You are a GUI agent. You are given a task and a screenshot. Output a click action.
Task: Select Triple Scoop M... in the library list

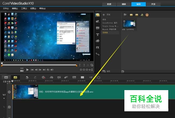pos(110,26)
